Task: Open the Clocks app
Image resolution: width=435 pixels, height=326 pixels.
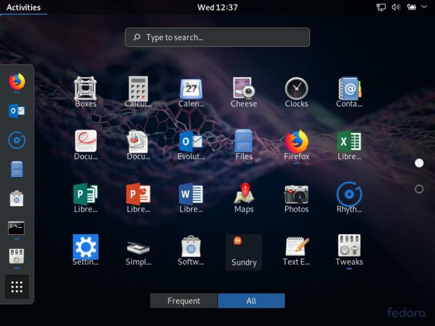Action: pos(296,91)
